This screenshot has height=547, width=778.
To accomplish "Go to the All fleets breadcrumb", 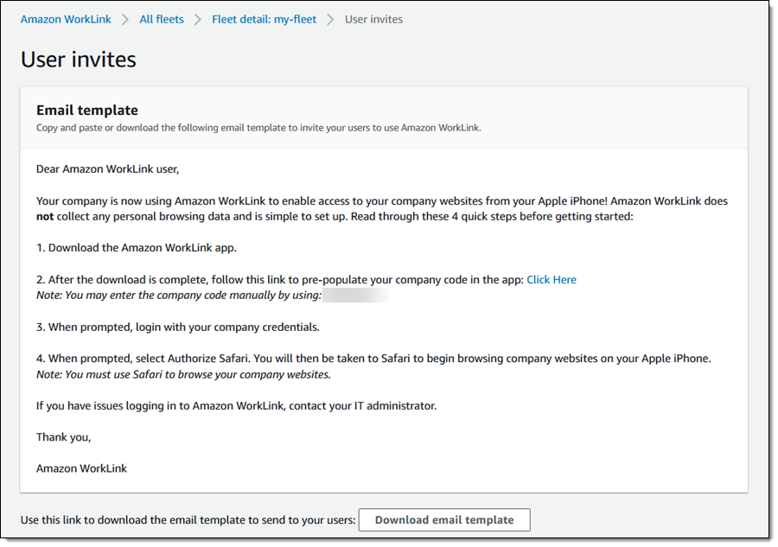I will point(162,19).
